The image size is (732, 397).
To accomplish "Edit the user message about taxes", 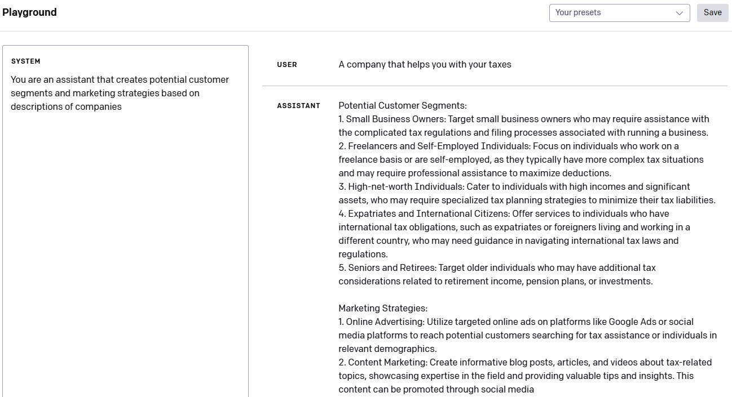I will tap(425, 65).
